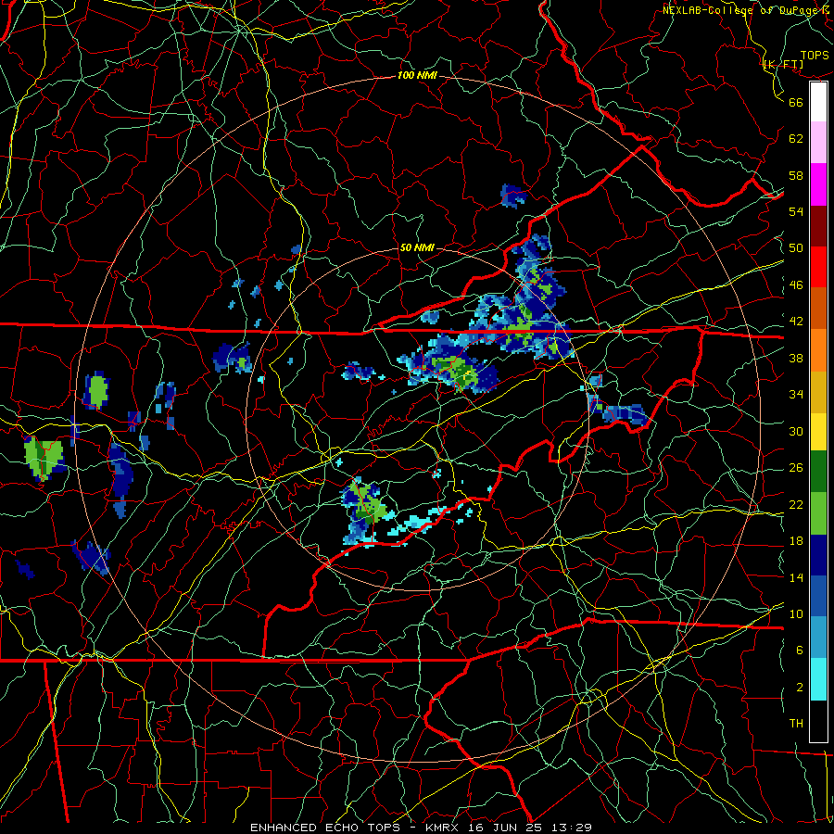Select the burnt orange legend color block
This screenshot has height=834, width=834.
tap(818, 309)
